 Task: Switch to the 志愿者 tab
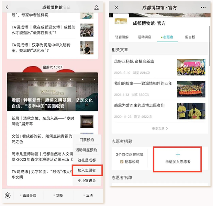[167, 37]
